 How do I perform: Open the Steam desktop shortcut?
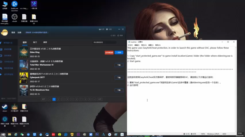coord(5,108)
